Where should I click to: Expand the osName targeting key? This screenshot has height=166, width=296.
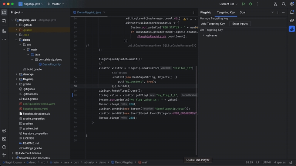(203, 35)
